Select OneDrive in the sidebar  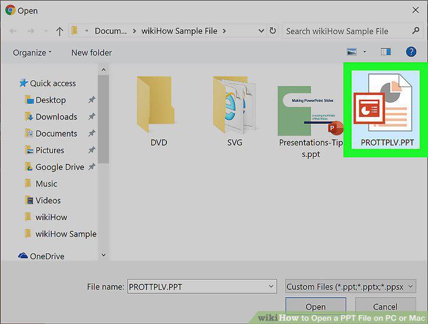tap(42, 256)
